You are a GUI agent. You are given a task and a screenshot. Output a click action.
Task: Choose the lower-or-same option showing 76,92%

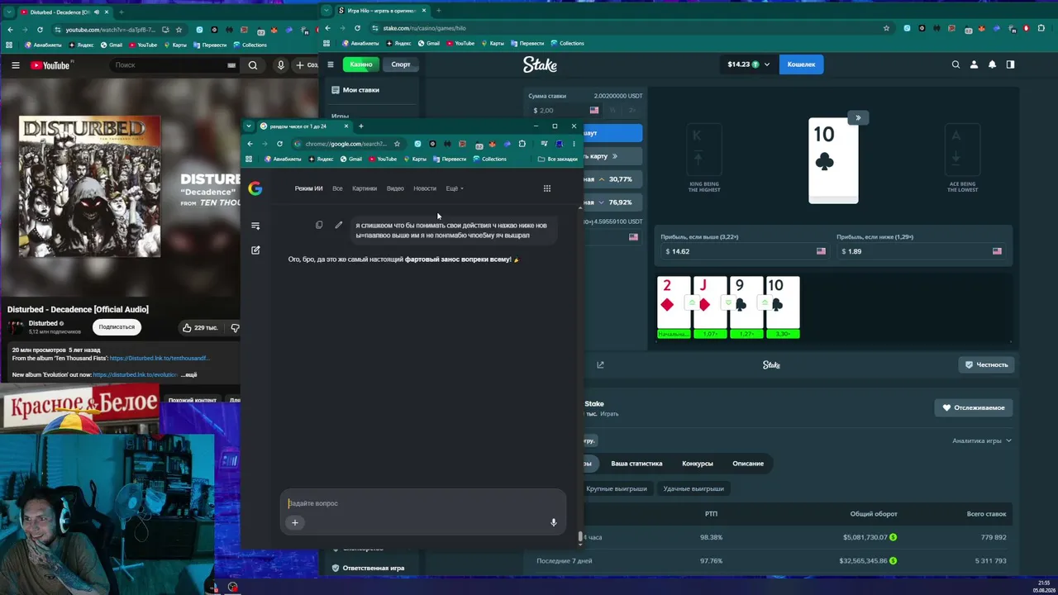pyautogui.click(x=612, y=202)
